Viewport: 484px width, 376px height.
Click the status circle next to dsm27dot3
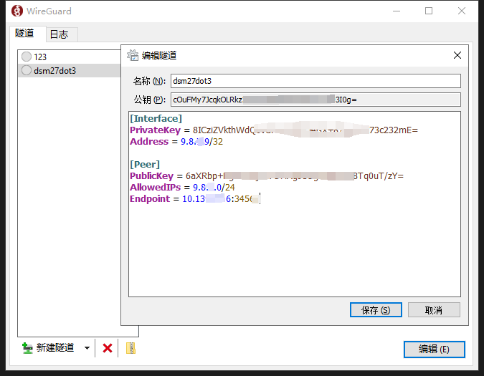27,70
